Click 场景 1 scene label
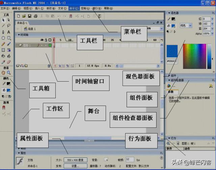The image size is (216, 170). (32, 29)
